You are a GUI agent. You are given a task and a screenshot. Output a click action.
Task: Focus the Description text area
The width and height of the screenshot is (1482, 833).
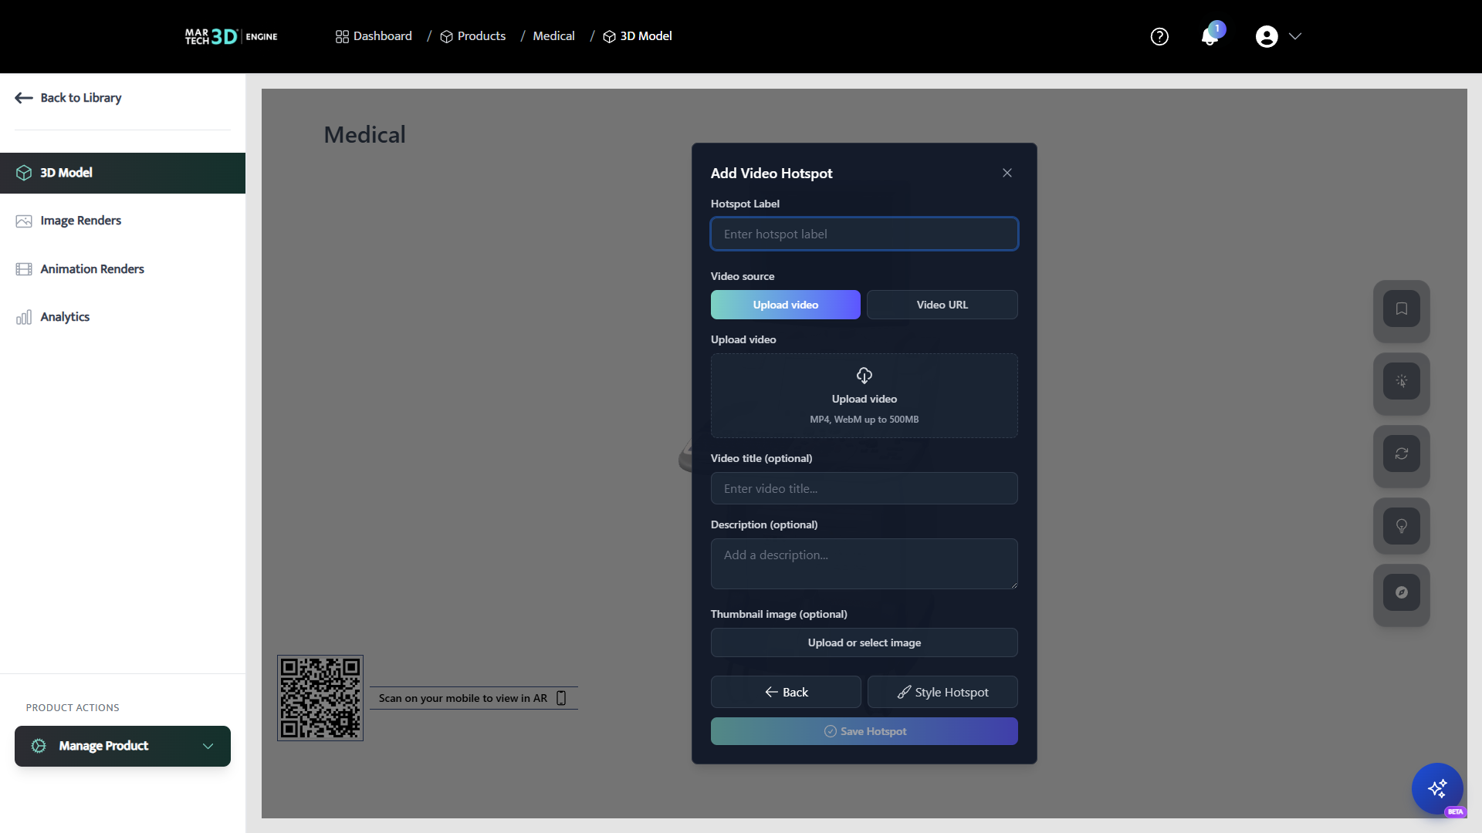864,564
